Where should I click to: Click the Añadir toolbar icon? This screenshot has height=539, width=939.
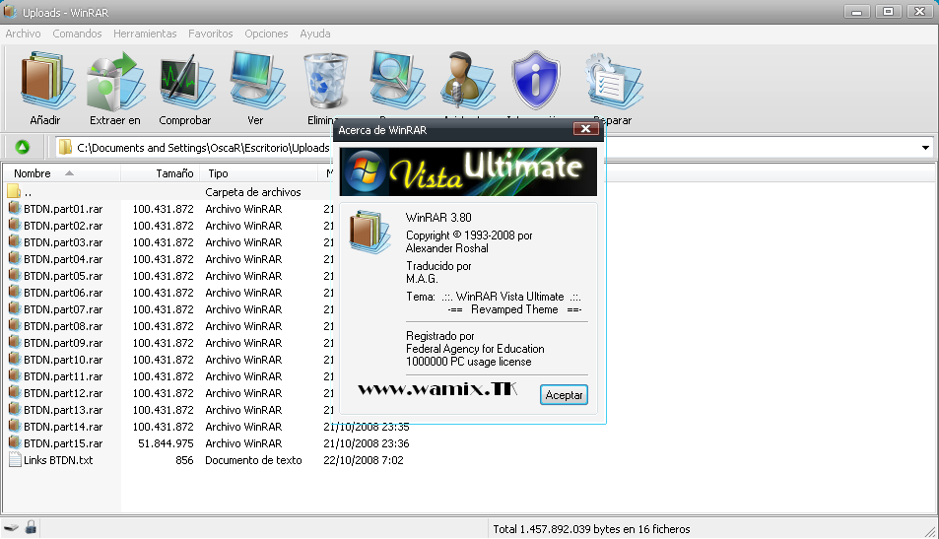tap(48, 81)
